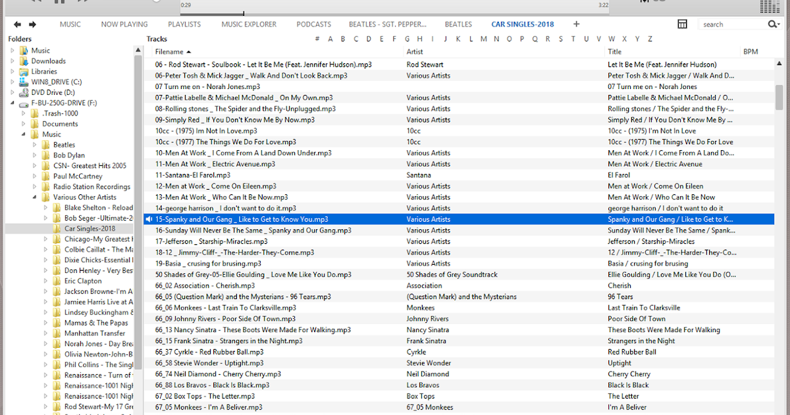Click the playback progress bar

click(x=394, y=13)
